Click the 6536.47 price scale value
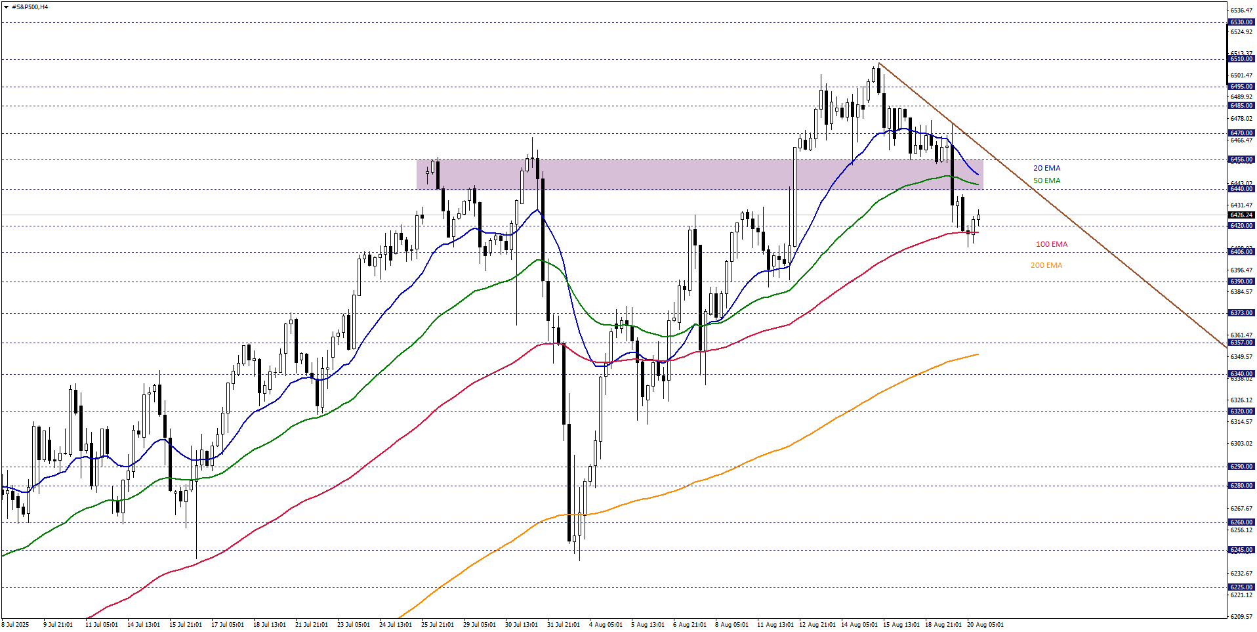Viewport: 1257px width, 632px height. click(x=1241, y=11)
